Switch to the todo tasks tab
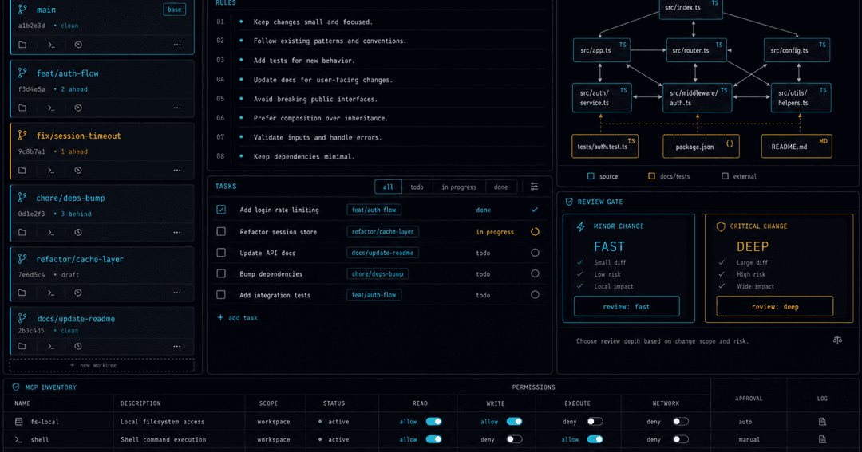This screenshot has height=452, width=862. [x=417, y=187]
